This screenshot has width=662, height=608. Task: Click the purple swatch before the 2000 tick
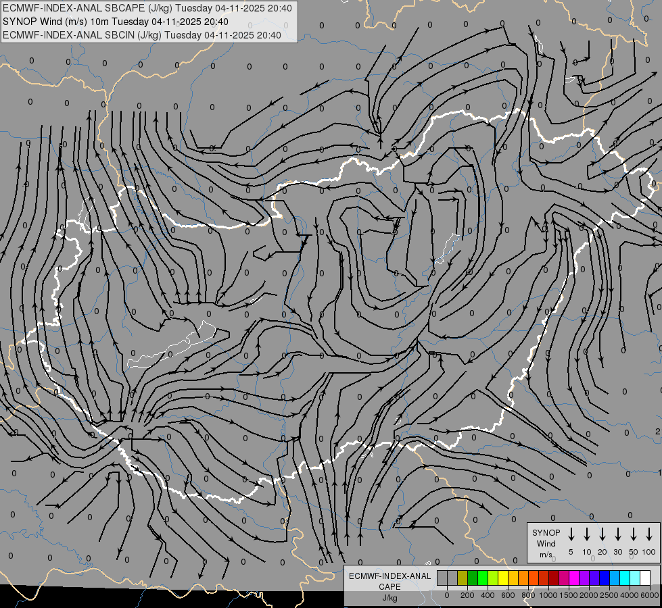click(x=584, y=578)
